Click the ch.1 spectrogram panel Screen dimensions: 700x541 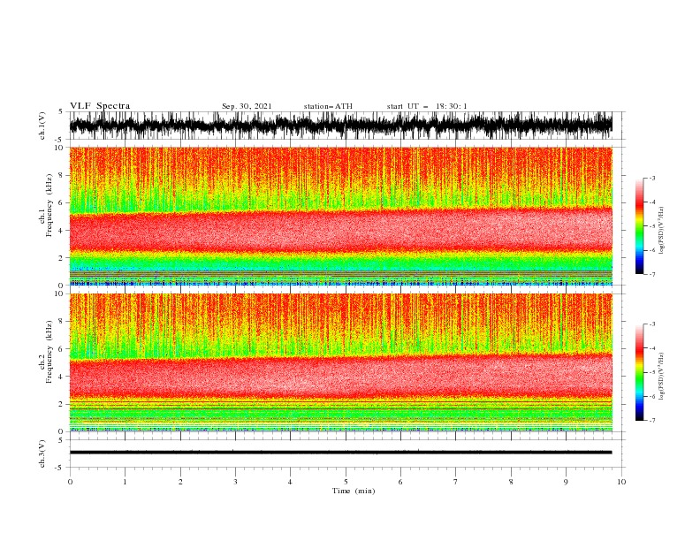pos(340,216)
